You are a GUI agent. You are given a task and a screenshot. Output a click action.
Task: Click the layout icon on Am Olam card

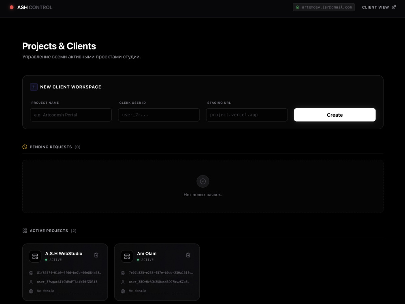127,256
